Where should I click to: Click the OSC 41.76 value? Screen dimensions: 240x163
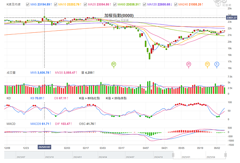87,124
